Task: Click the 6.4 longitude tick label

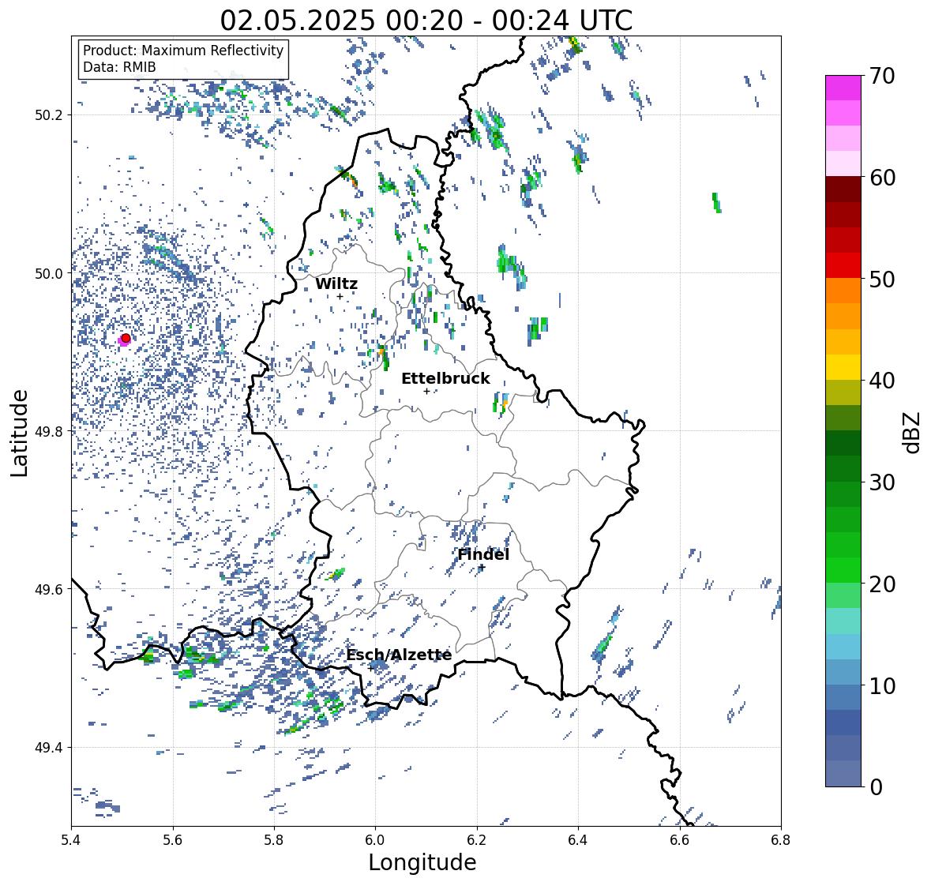Action: (578, 839)
